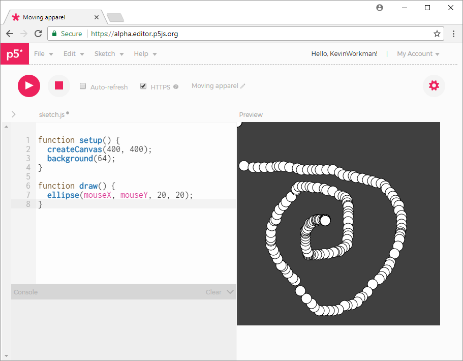This screenshot has width=463, height=361.
Task: Open the settings gear preferences
Action: tap(434, 85)
